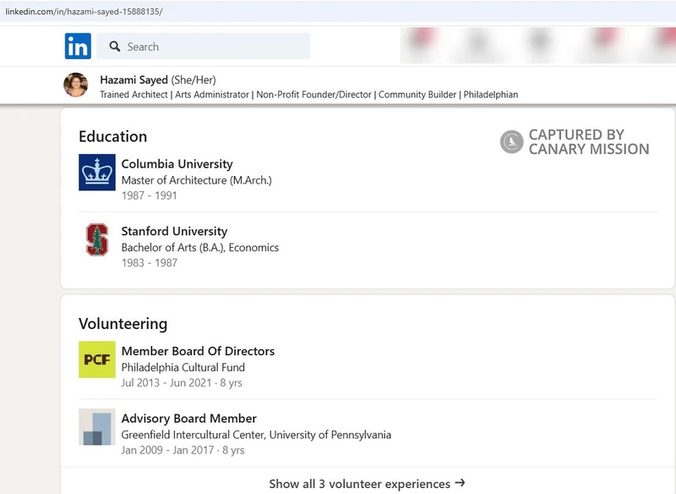The height and width of the screenshot is (494, 676).
Task: Click the Captured By Canary Mission emblem
Action: 511,140
